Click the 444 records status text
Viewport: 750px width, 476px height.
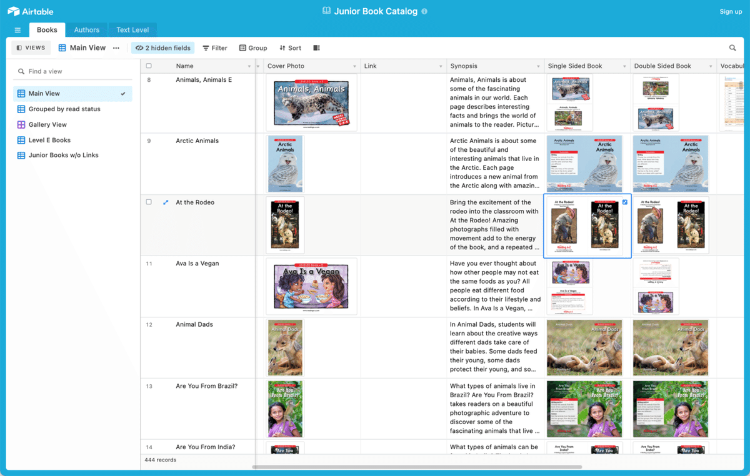160,460
